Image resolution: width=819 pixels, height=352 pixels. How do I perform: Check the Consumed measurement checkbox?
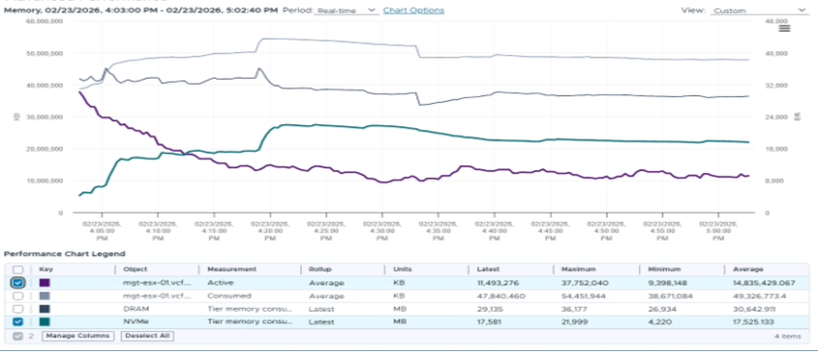pos(17,296)
